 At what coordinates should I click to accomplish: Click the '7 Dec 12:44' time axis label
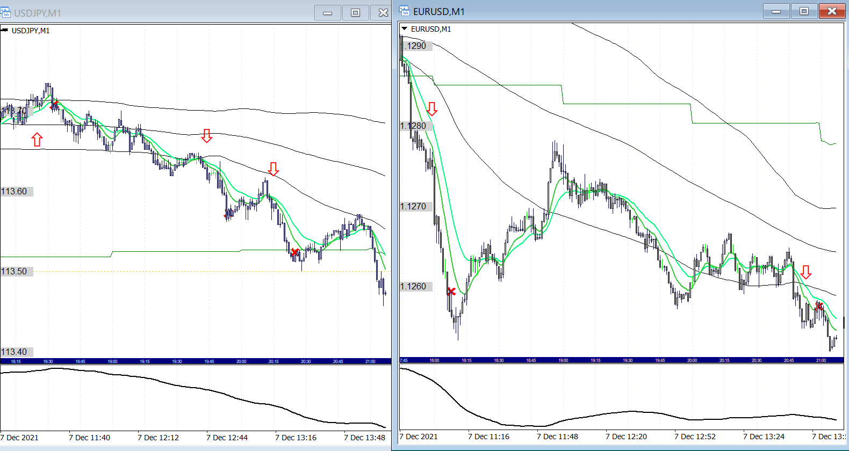[x=227, y=438]
